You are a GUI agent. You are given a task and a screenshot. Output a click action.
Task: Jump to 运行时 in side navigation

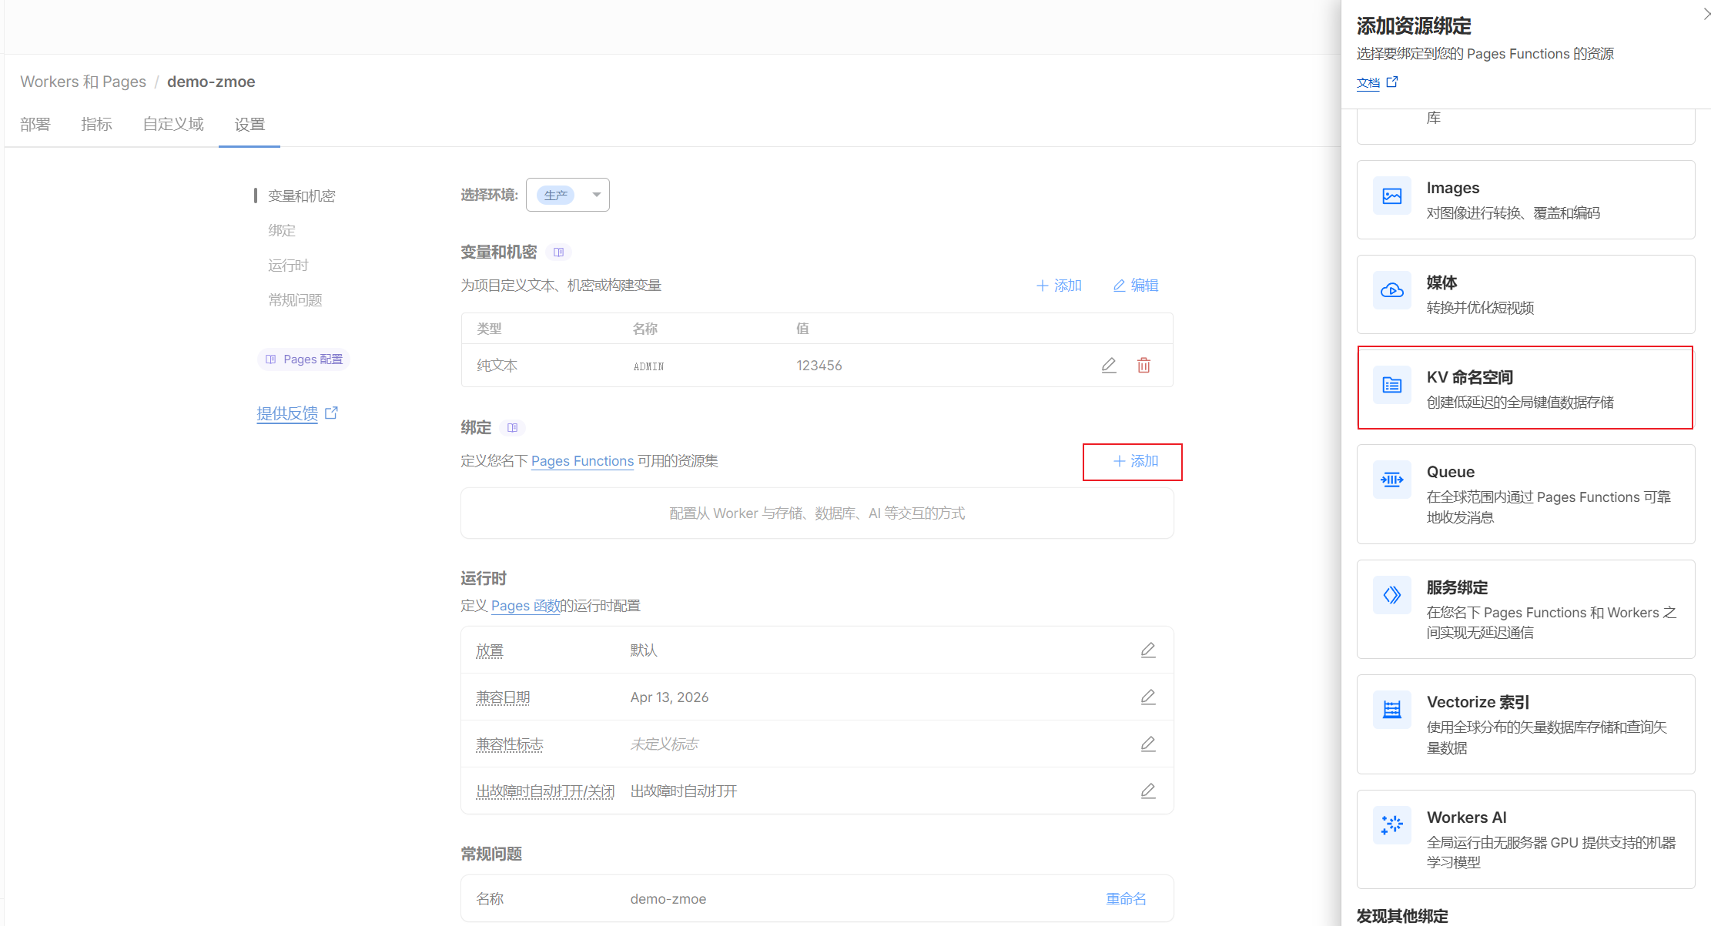pos(288,266)
